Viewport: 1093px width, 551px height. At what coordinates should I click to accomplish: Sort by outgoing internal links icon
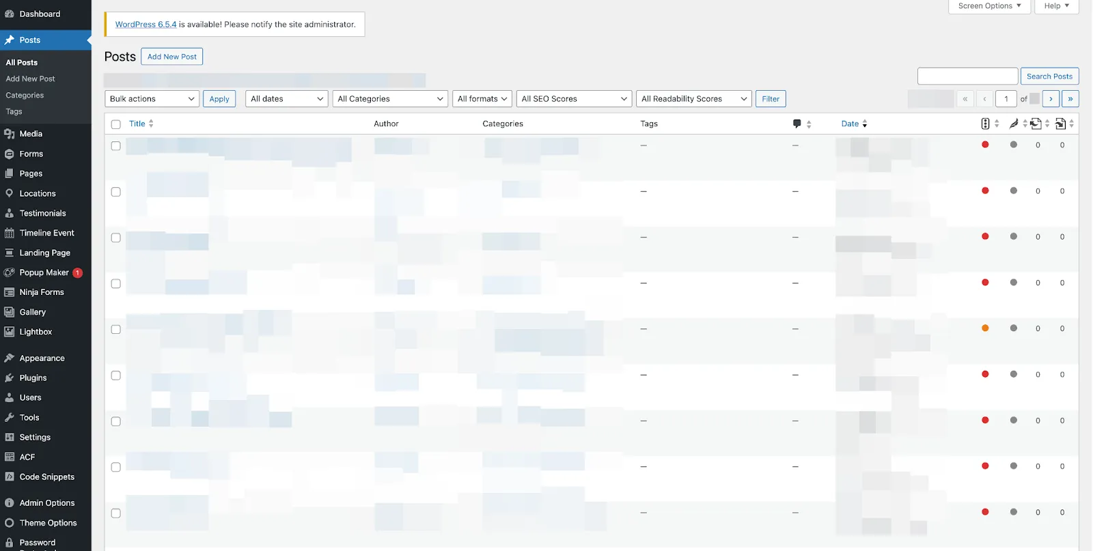click(1036, 124)
